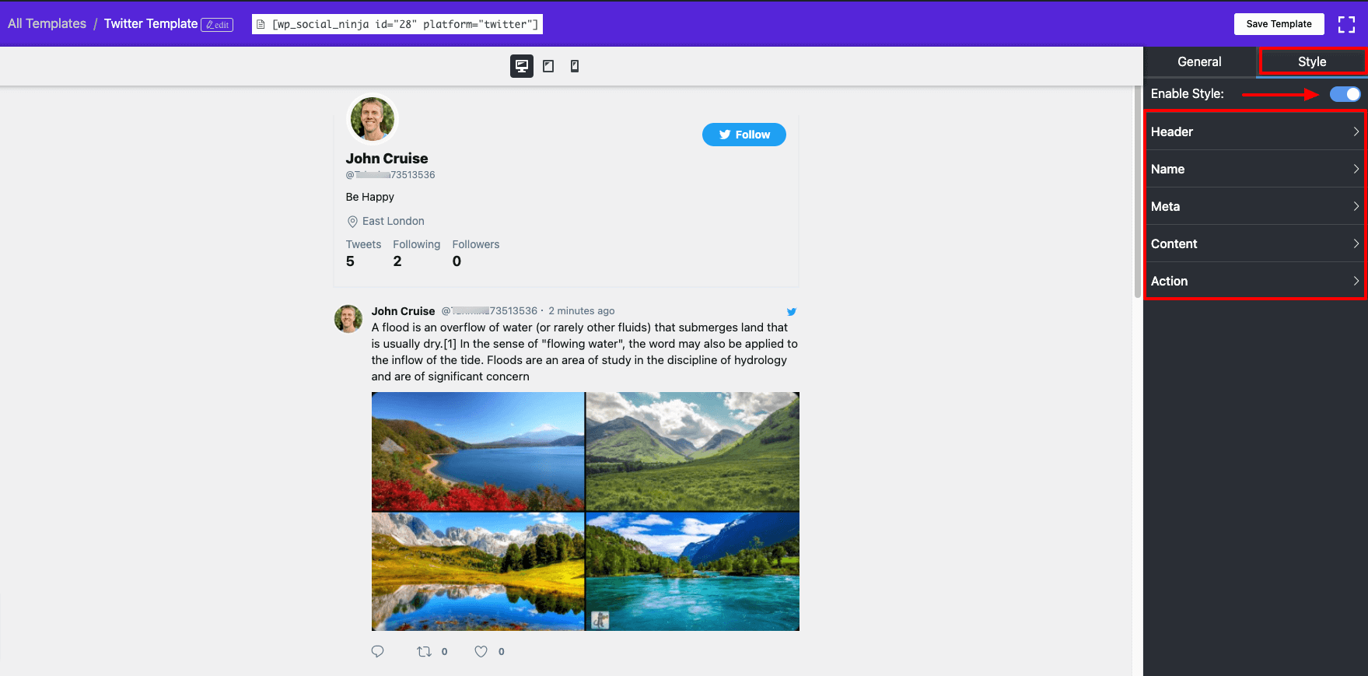Click the Followers count label
Image resolution: width=1368 pixels, height=676 pixels.
tap(476, 244)
